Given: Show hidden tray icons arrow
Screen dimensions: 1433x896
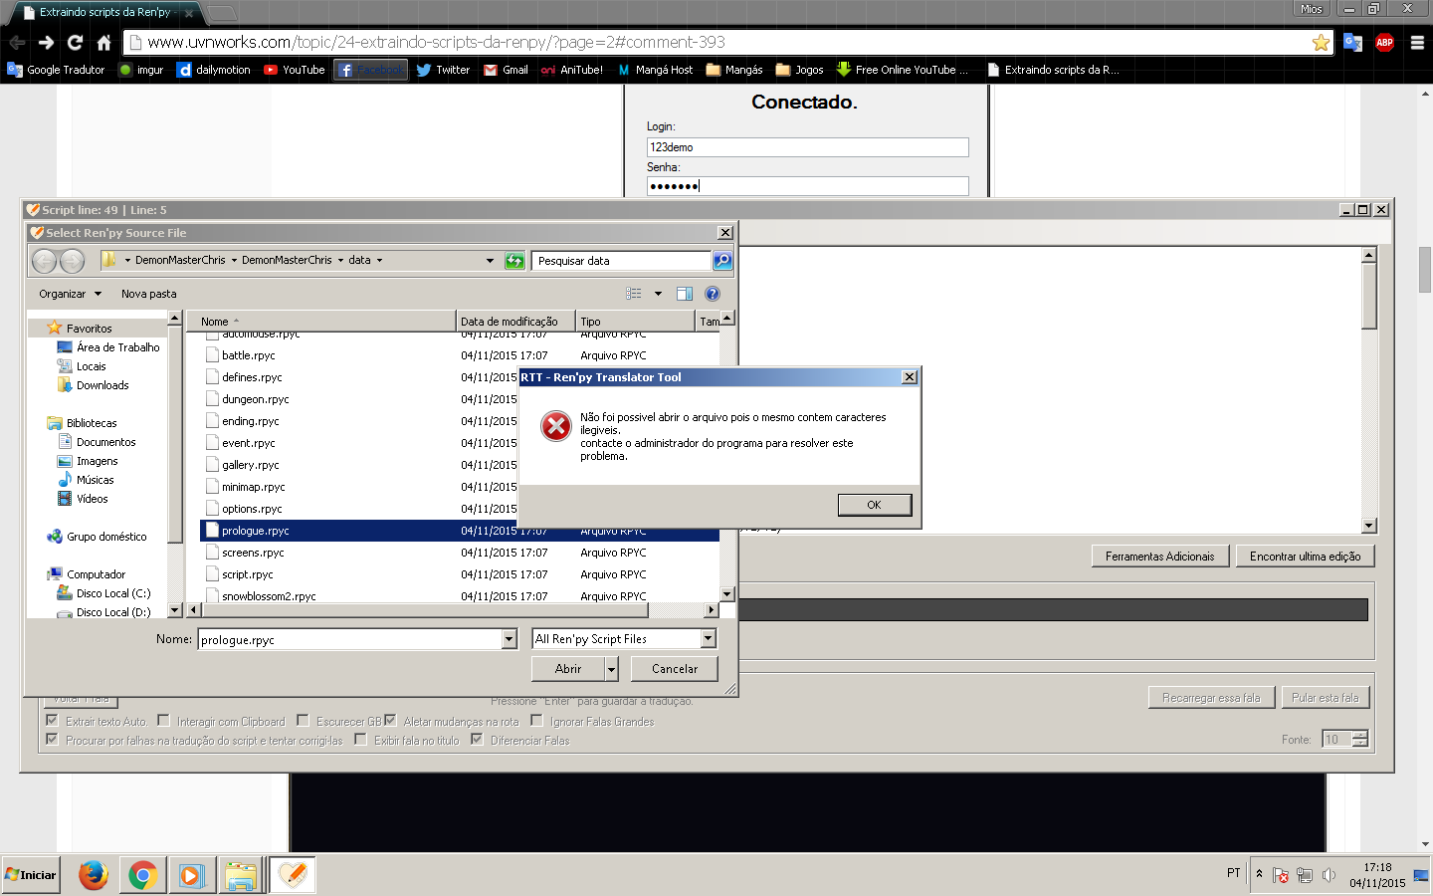Looking at the screenshot, I should 1259,874.
